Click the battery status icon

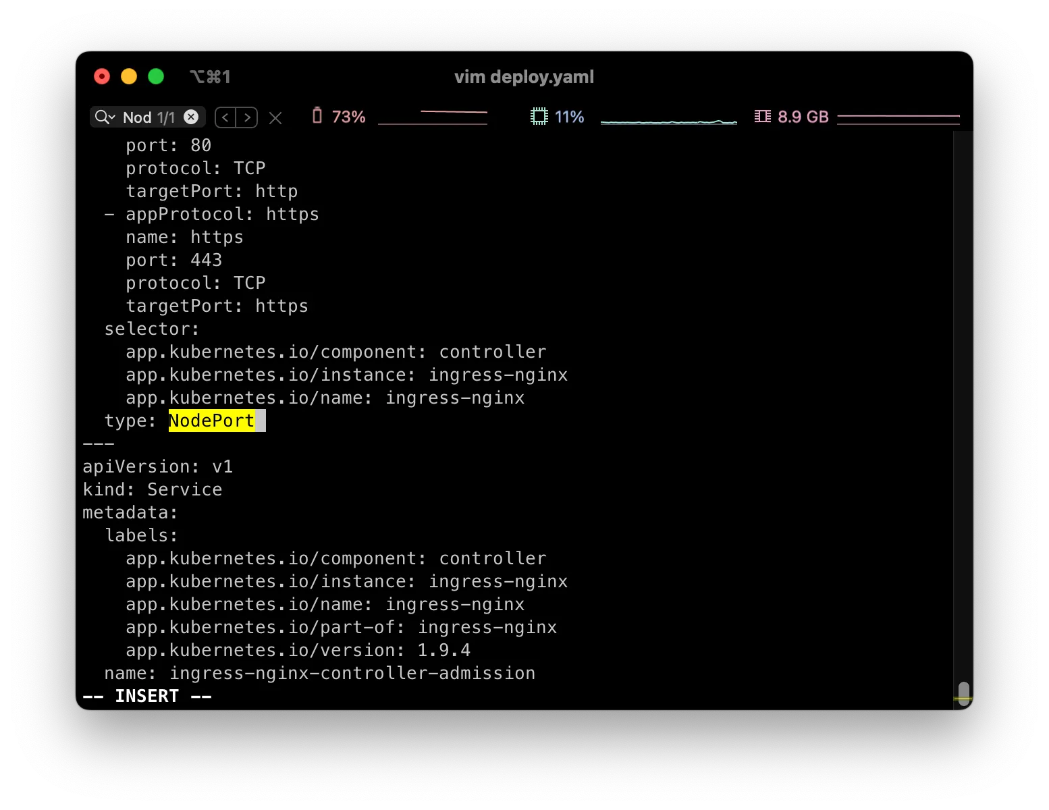(317, 116)
